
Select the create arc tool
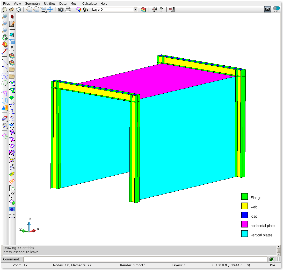pos(4,69)
